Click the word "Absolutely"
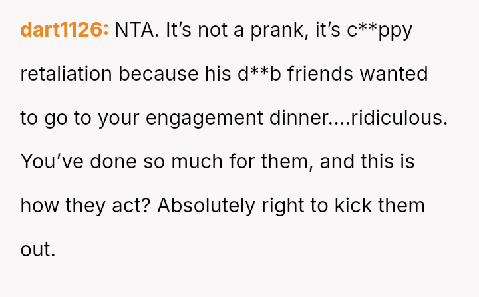 (x=206, y=205)
